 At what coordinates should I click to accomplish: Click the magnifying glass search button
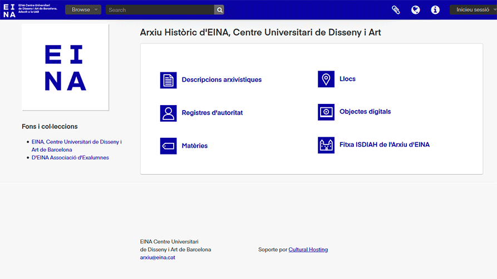219,10
